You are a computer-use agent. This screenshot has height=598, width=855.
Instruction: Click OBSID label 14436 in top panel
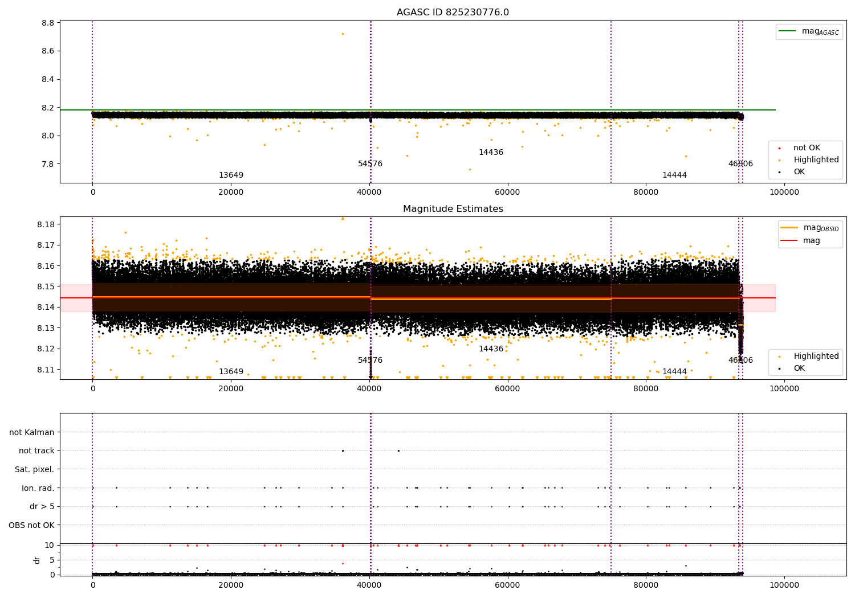point(491,153)
